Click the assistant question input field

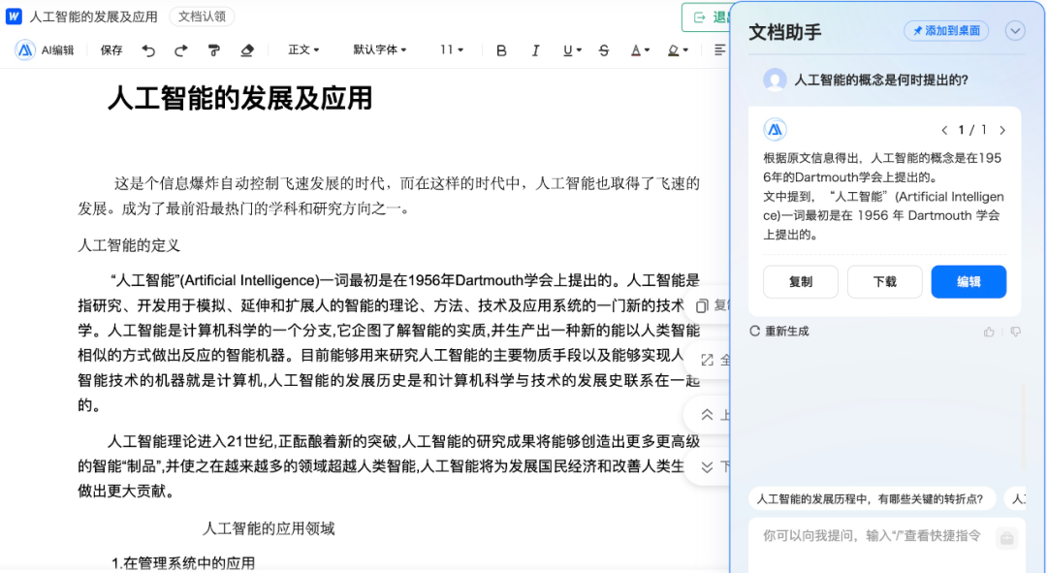pos(872,537)
